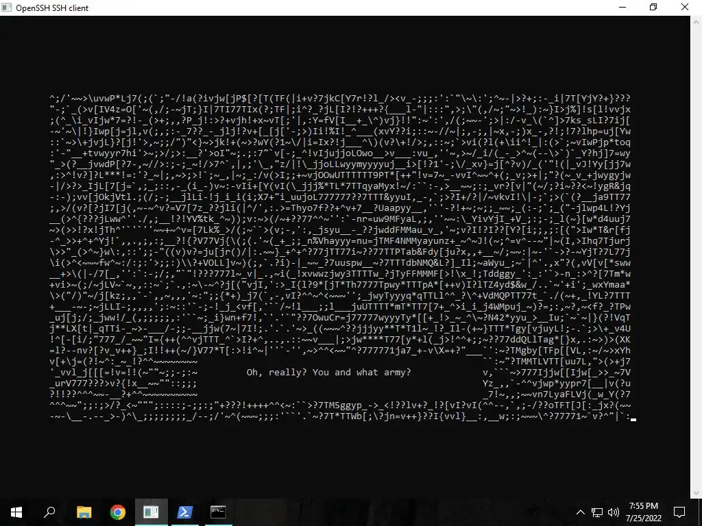
Task: Minimize the OpenSSH SSH client window
Action: 622,8
